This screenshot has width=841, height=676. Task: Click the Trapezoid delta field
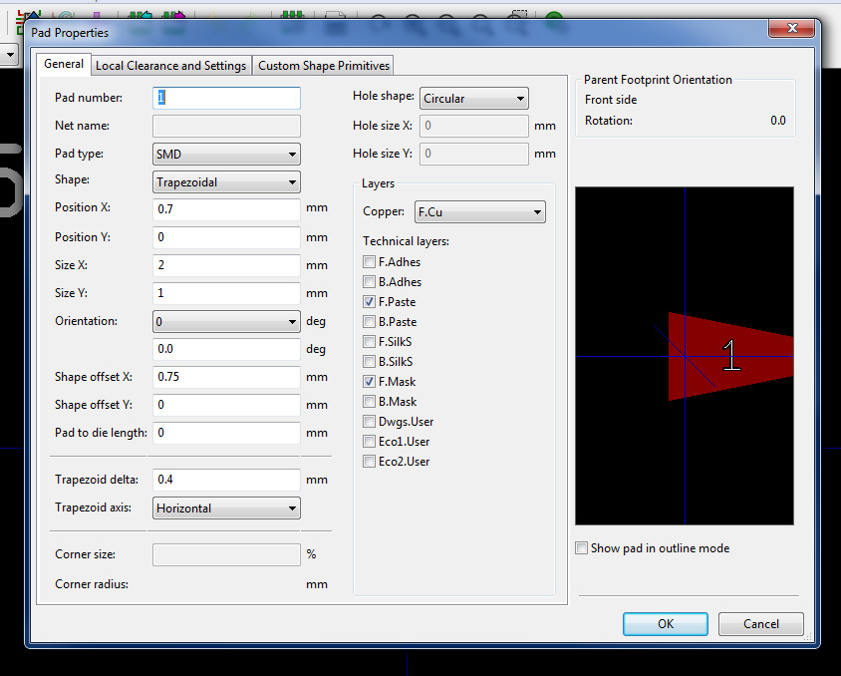tap(226, 480)
